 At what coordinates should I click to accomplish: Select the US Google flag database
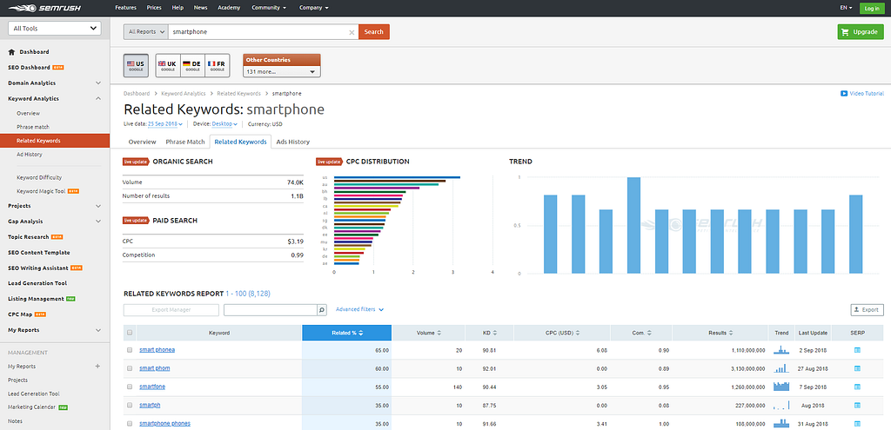coord(137,64)
